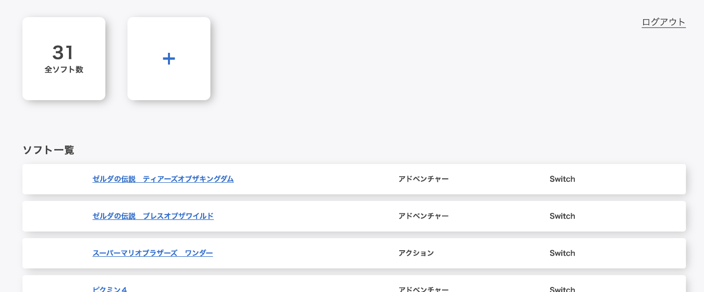Click the 全ソフト数 label
The image size is (704, 292).
click(64, 70)
